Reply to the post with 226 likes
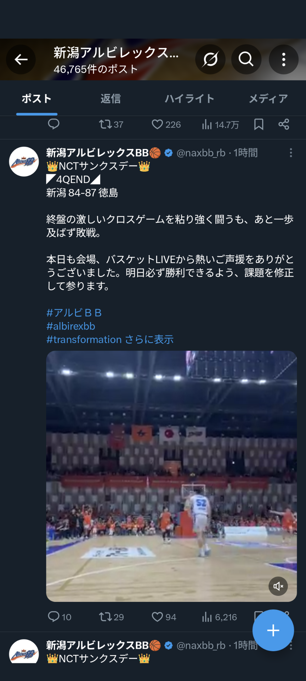The width and height of the screenshot is (306, 681). click(x=53, y=124)
